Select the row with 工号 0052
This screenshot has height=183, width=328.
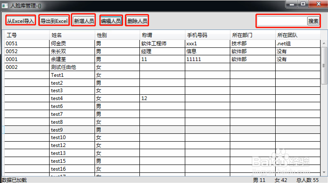pyautogui.click(x=162, y=51)
